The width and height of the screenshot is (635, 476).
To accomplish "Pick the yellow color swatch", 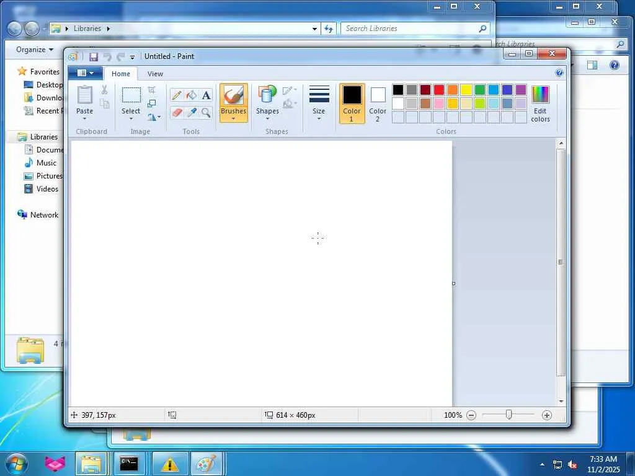I will [x=466, y=90].
